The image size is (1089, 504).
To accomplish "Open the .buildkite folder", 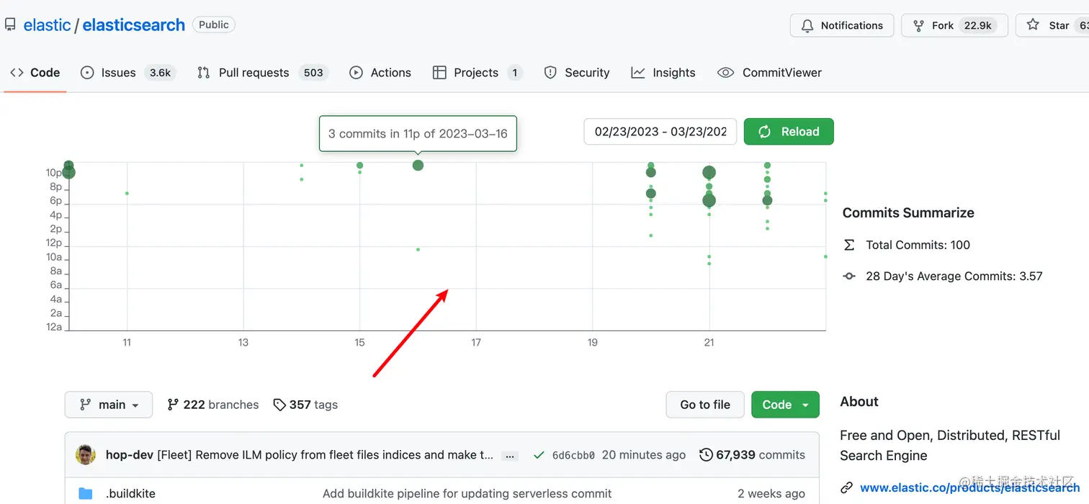I will (130, 494).
